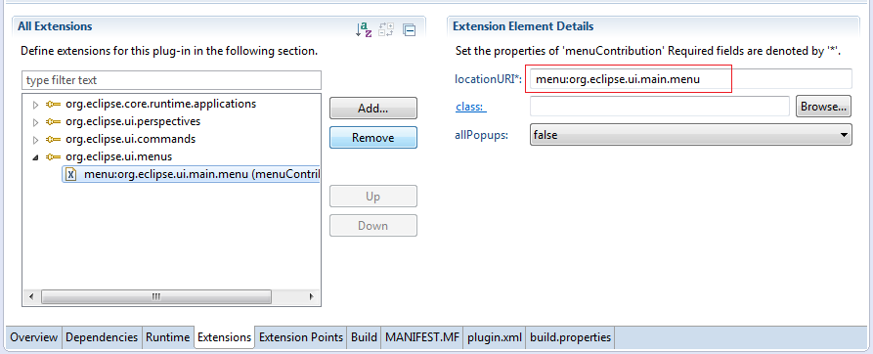
Task: Expand the org.eclipse.ui.perspectives tree node
Action: 35,122
